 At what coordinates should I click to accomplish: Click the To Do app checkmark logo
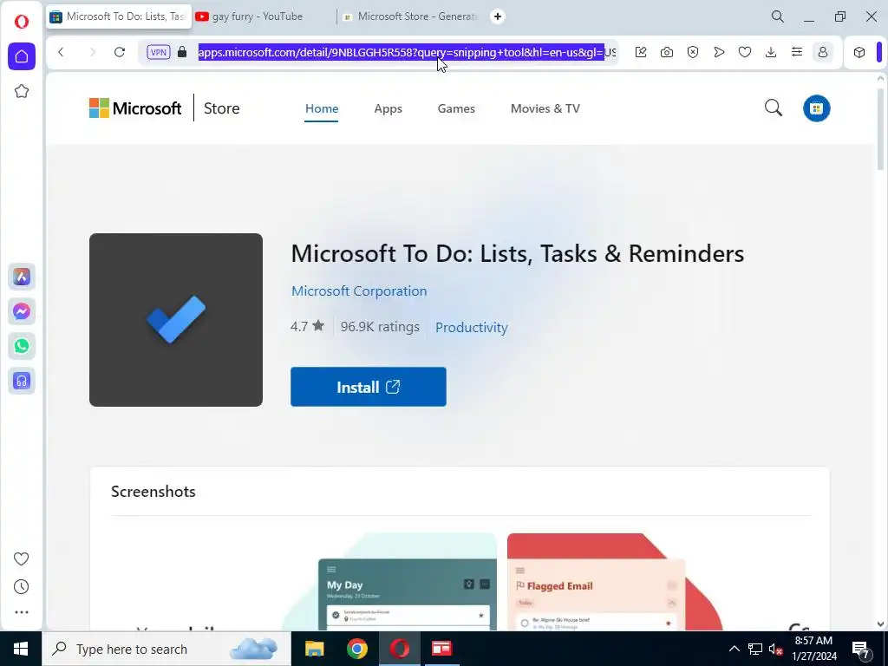[x=175, y=319]
